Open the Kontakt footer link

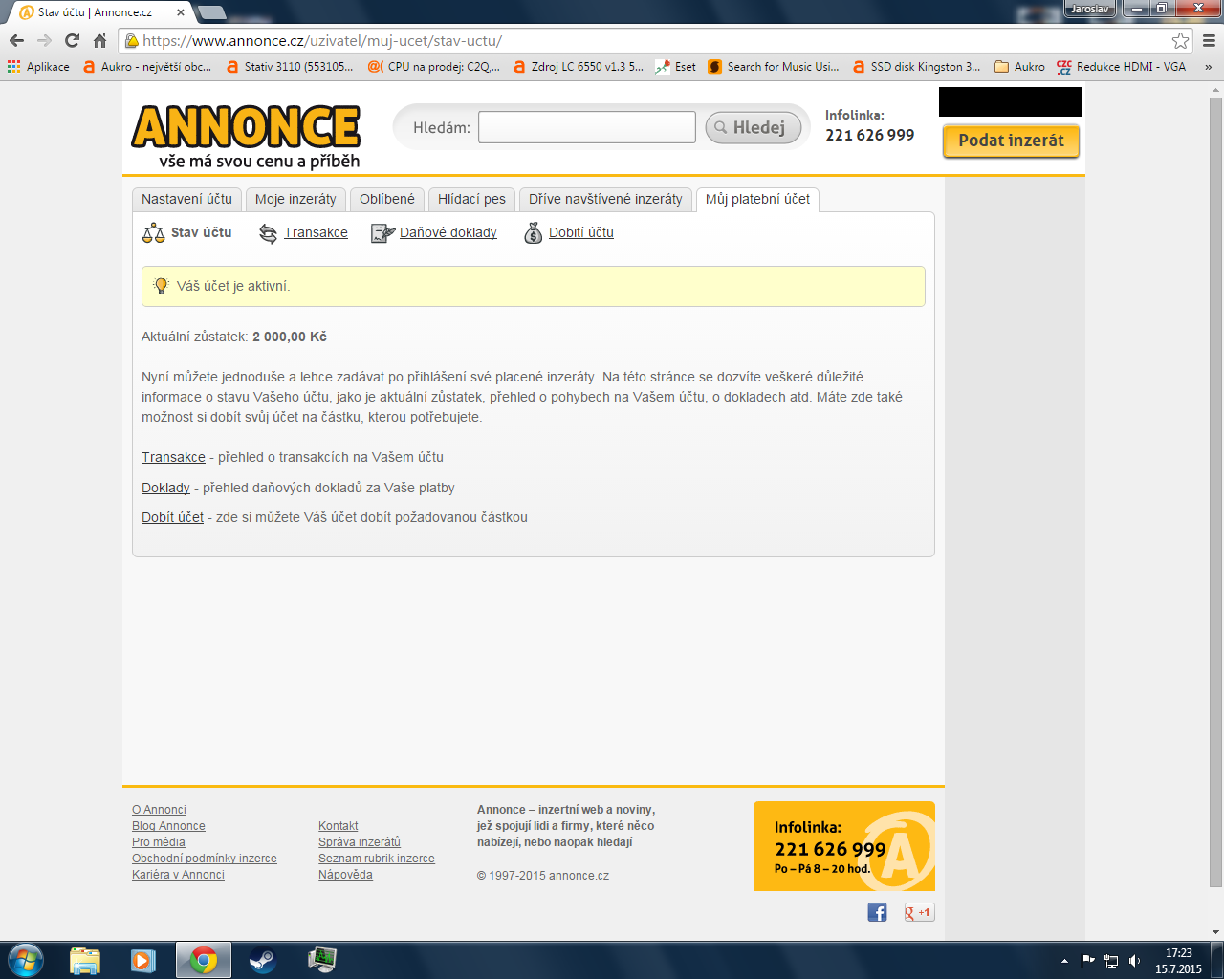[339, 826]
